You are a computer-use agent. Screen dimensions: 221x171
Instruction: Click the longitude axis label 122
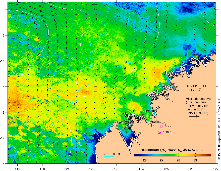pyautogui.click(x=92, y=169)
